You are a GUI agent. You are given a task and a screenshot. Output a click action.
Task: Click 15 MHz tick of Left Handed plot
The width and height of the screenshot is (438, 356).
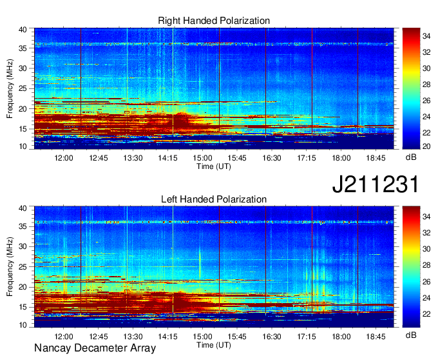pos(23,308)
